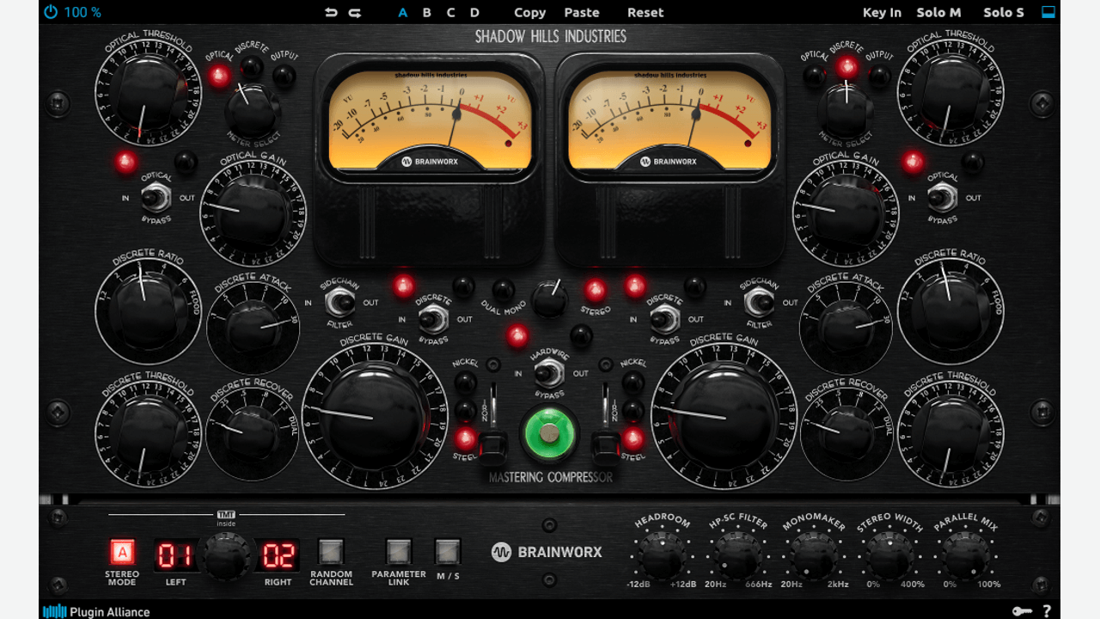Click the right channel 02 display

coord(278,555)
